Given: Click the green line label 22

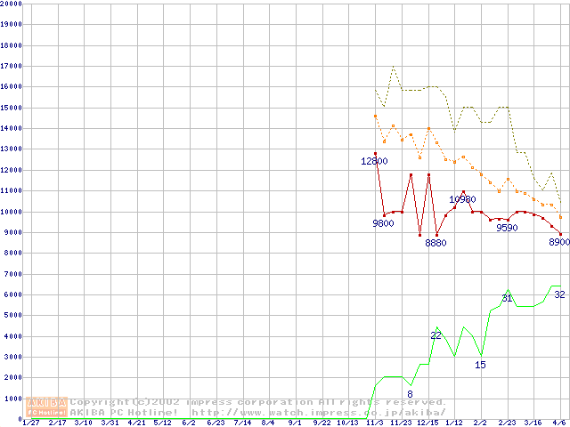Looking at the screenshot, I should click(436, 335).
